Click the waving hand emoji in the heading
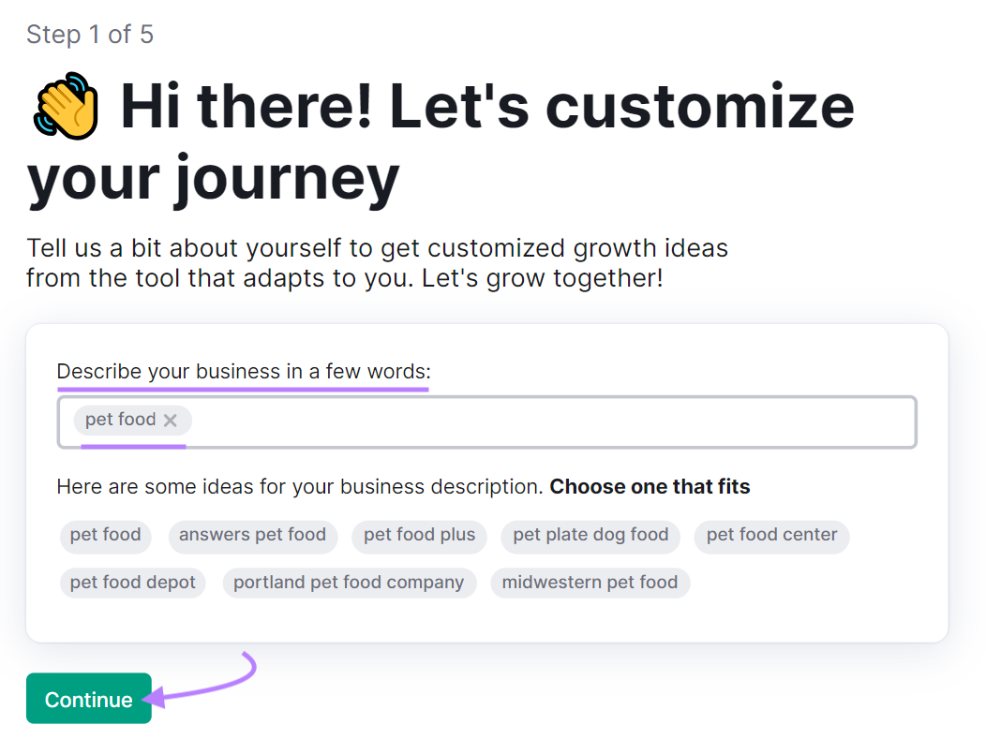 point(65,105)
